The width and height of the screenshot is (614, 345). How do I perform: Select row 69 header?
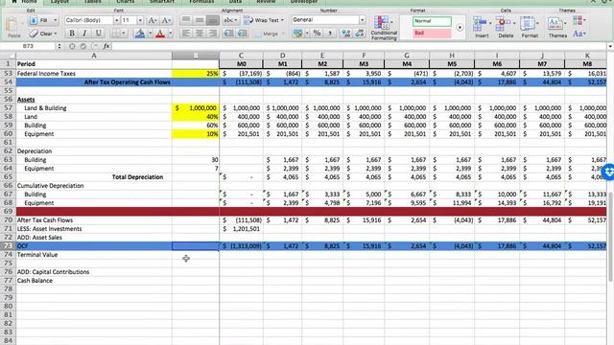point(8,211)
